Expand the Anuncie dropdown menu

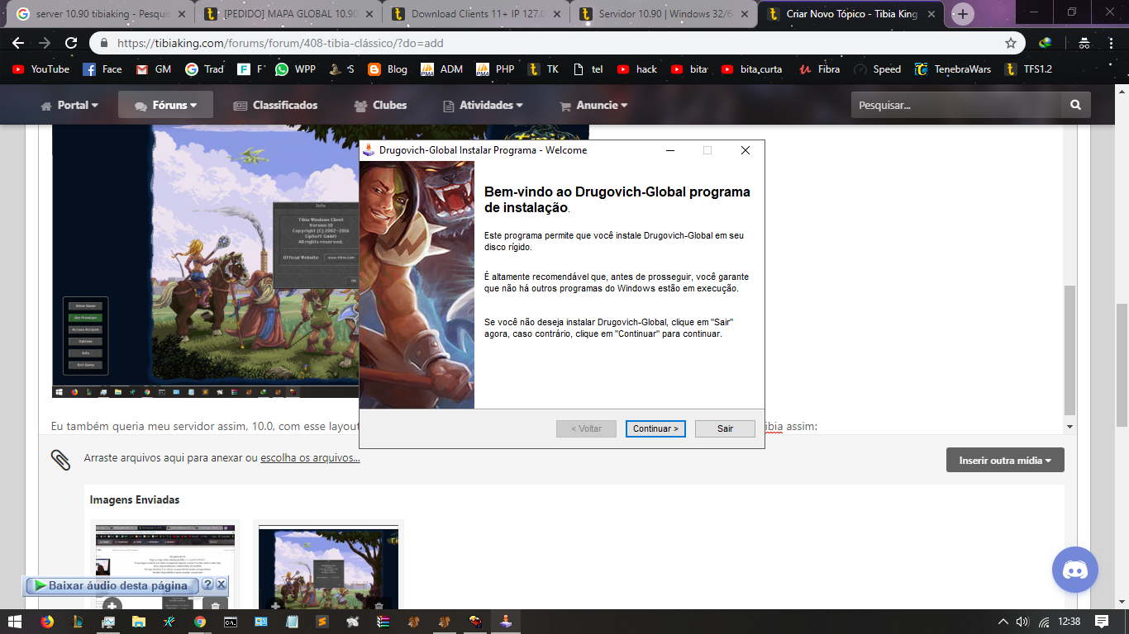[x=593, y=105]
